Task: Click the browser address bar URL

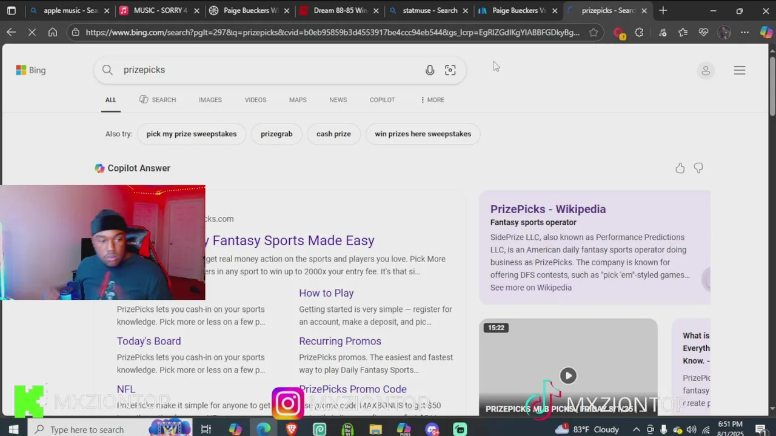Action: 332,33
